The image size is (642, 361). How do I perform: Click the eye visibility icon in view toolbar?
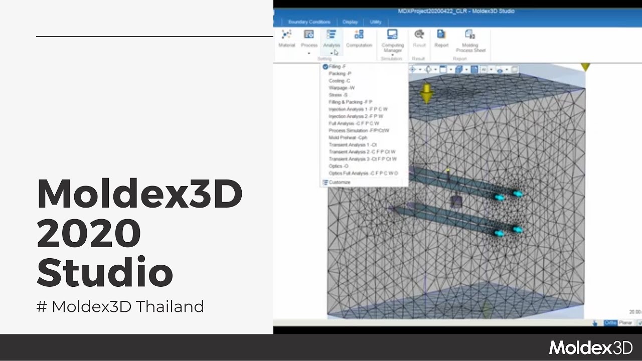pos(500,70)
